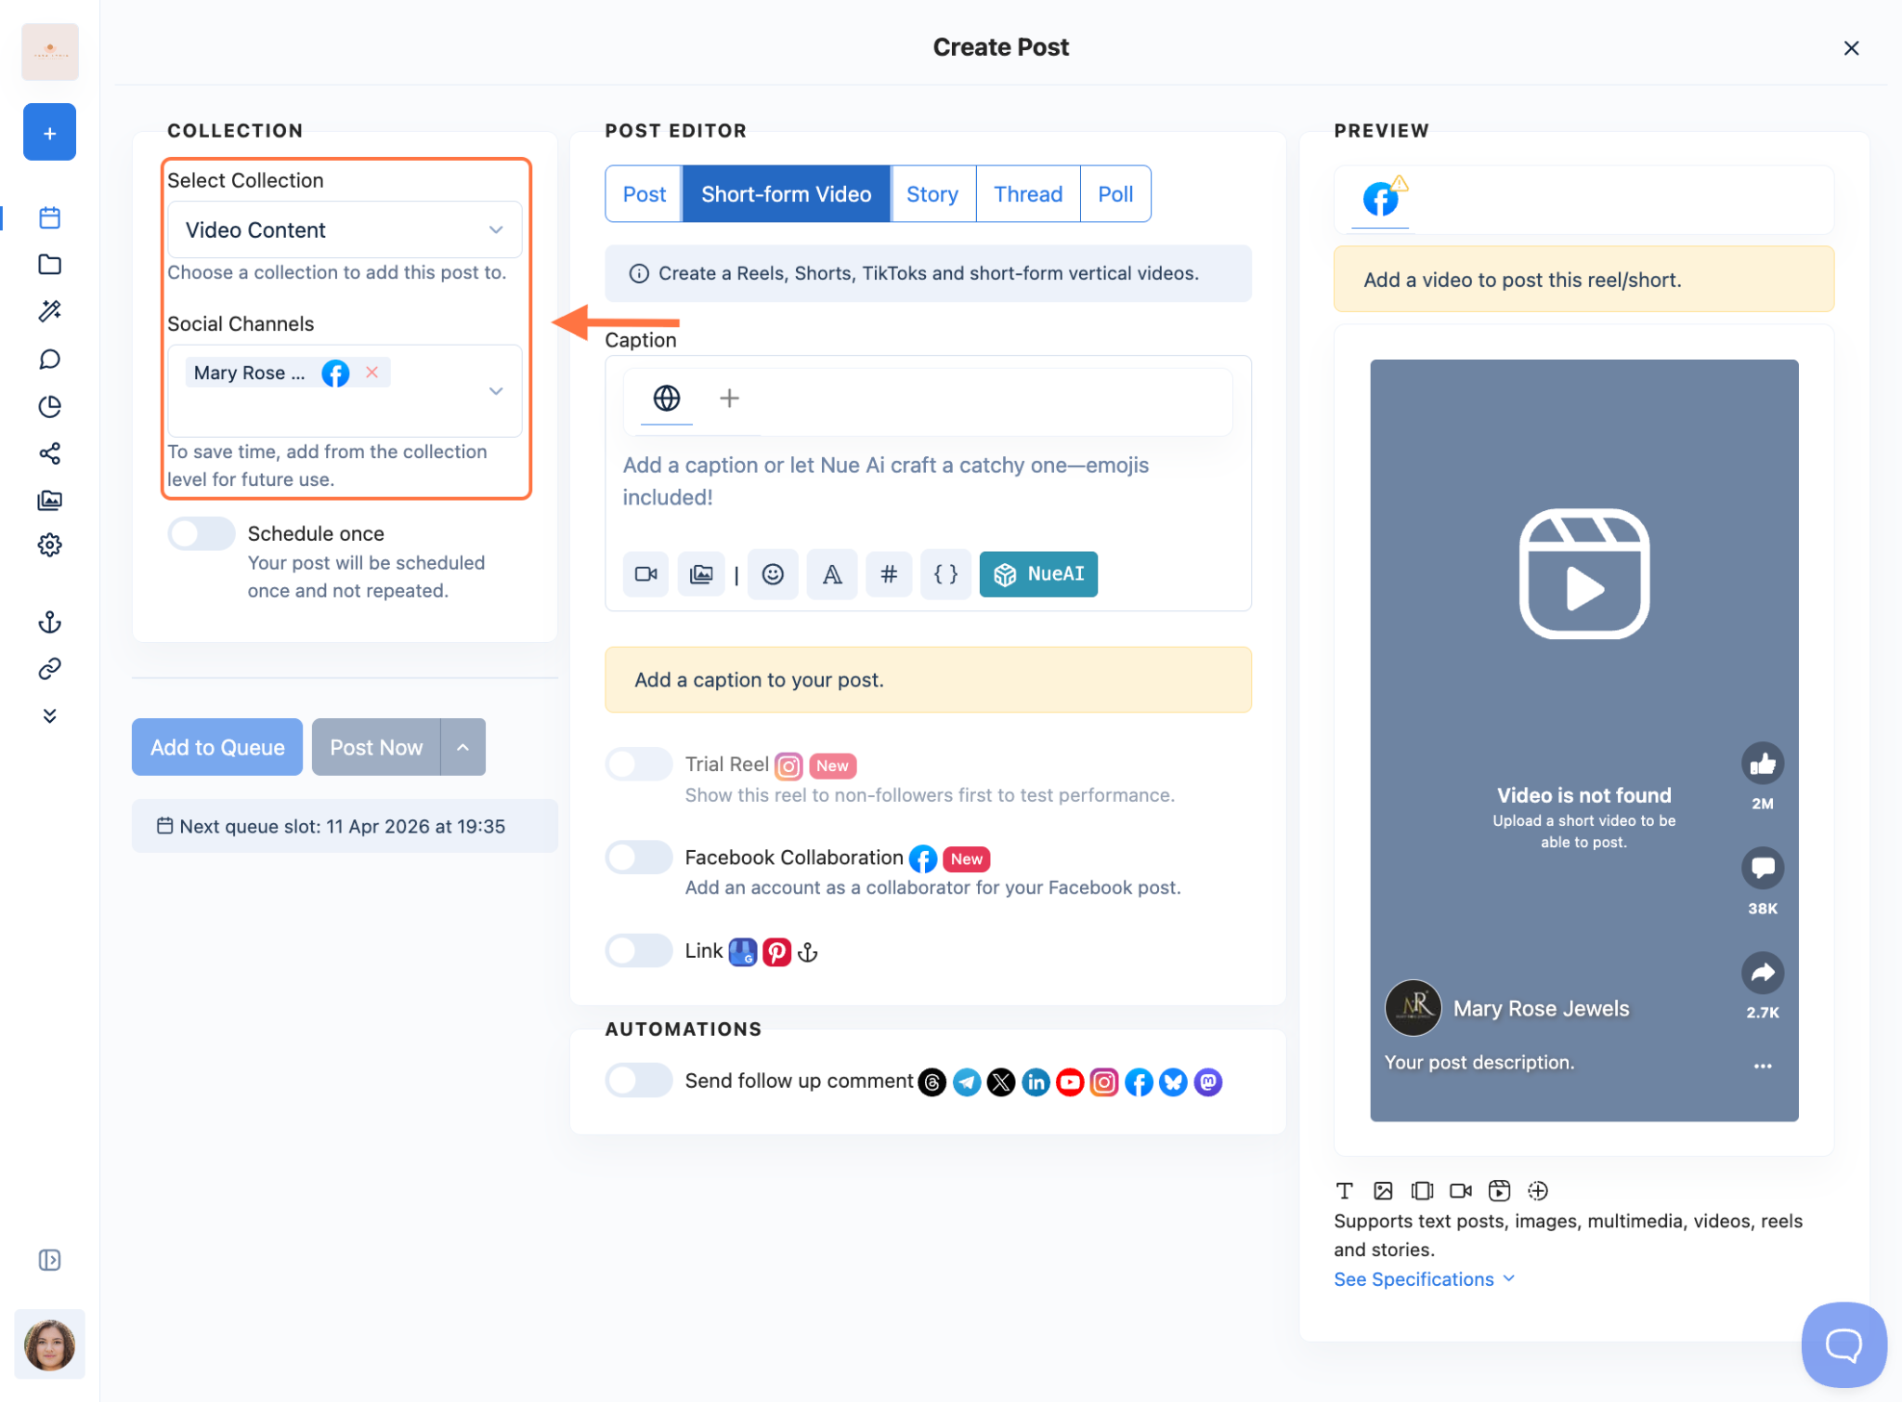Open the Video Content collection dropdown
This screenshot has width=1902, height=1402.
344,229
